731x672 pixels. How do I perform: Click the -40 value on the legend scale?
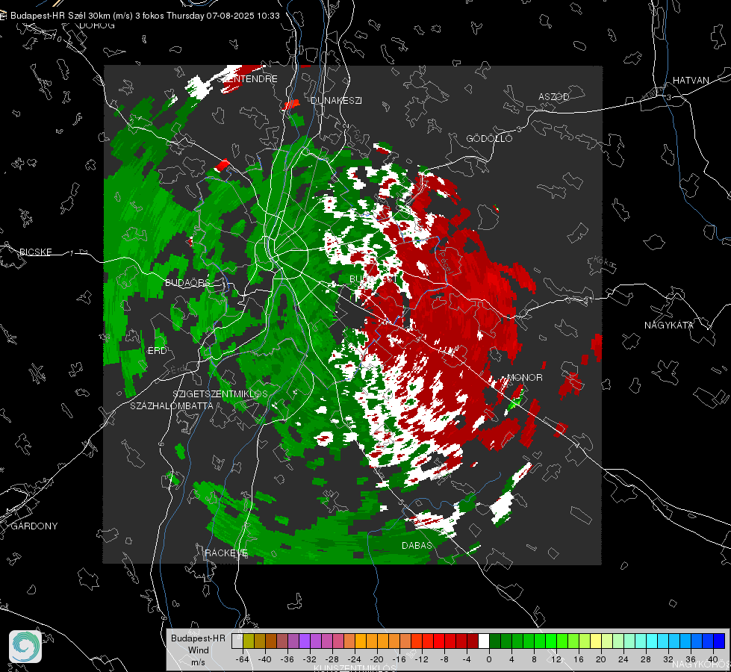point(265,659)
